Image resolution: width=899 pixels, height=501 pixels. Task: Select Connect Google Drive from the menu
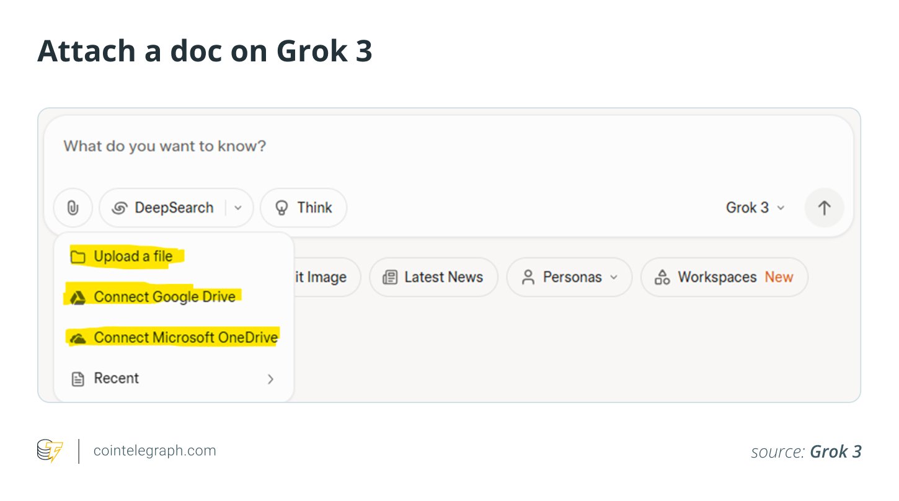(x=164, y=296)
